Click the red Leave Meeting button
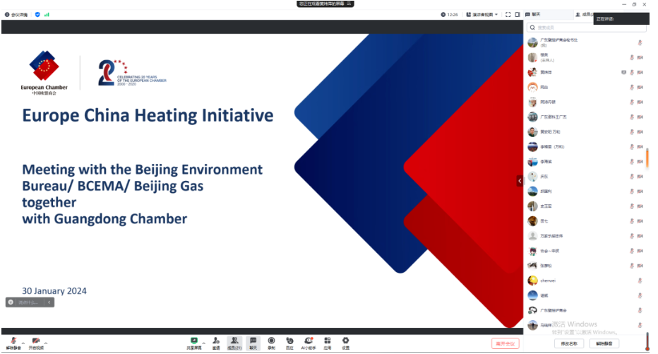This screenshot has width=658, height=354. point(506,343)
